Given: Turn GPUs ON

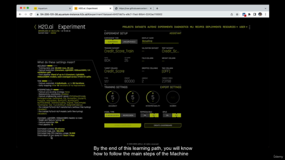Looking at the screenshot, I should pyautogui.click(x=167, y=116).
